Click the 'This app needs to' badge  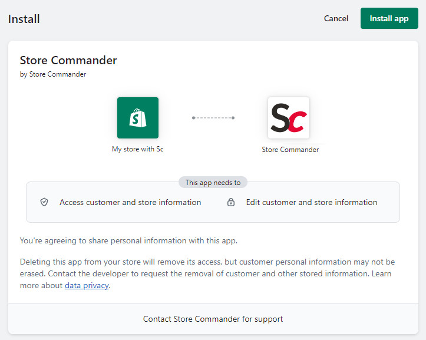coord(213,182)
